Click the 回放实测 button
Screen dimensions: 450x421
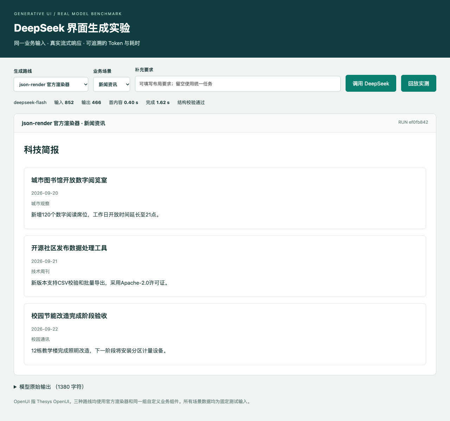419,83
